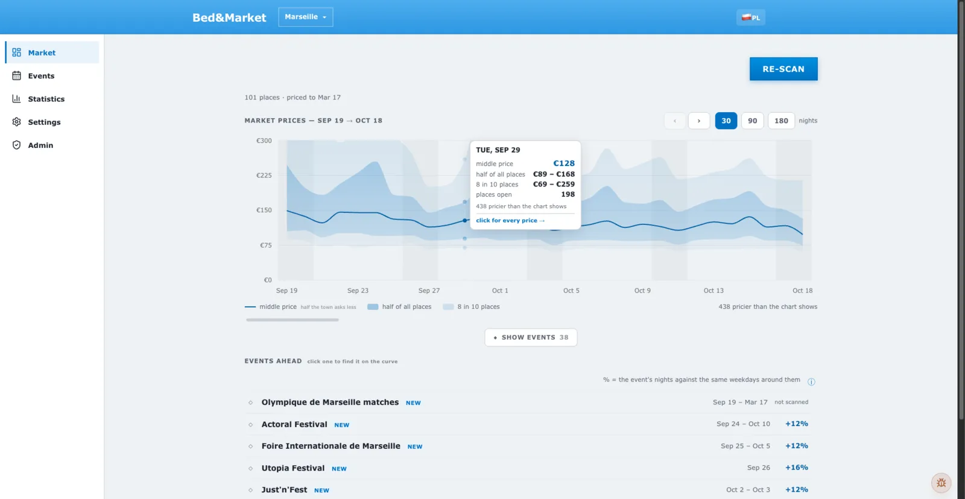This screenshot has height=499, width=965.
Task: Click the Sep 29 point on price curve
Action: tap(465, 220)
